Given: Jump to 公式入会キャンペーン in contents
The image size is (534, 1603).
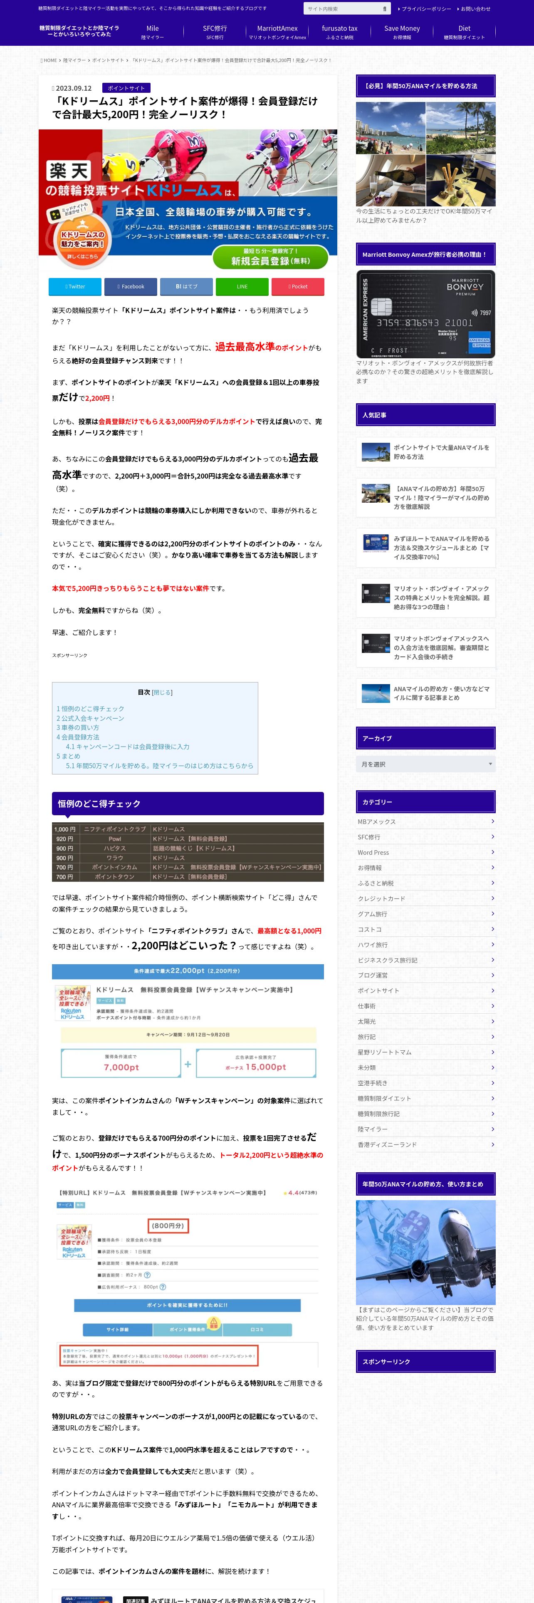Looking at the screenshot, I should (x=90, y=718).
